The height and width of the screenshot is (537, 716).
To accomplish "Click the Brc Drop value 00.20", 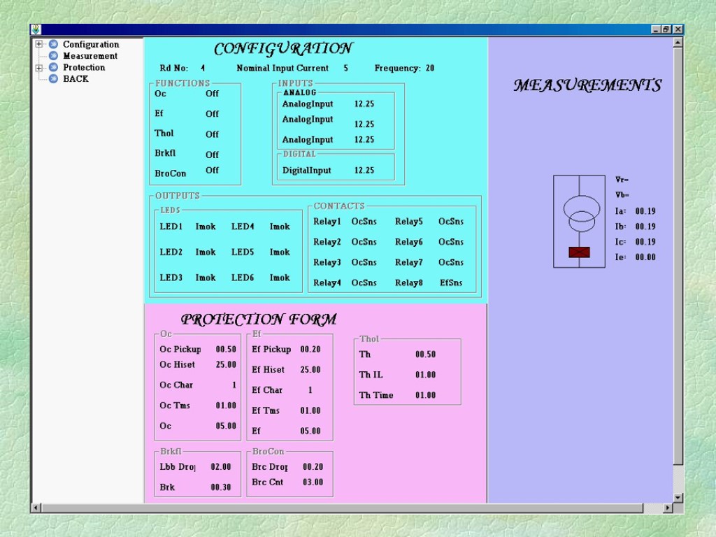I will (313, 466).
